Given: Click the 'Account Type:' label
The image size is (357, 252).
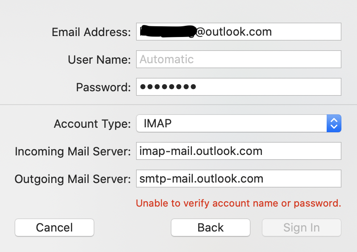Looking at the screenshot, I should (92, 124).
